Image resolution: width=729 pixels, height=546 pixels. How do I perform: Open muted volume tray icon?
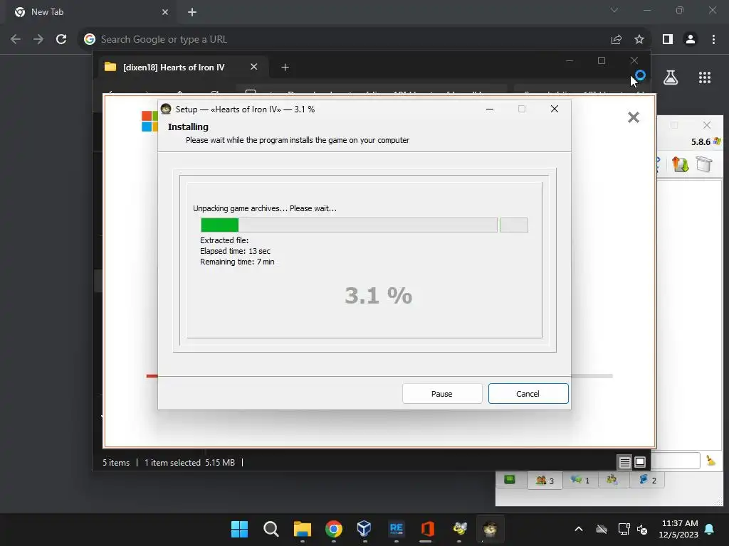[x=642, y=529]
